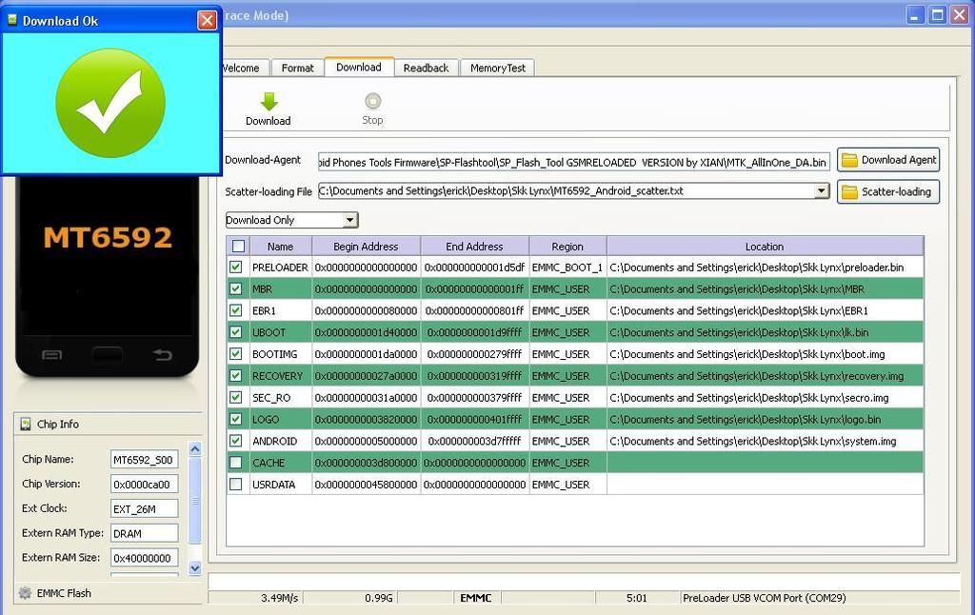Click the Chip Name input field

click(x=144, y=460)
